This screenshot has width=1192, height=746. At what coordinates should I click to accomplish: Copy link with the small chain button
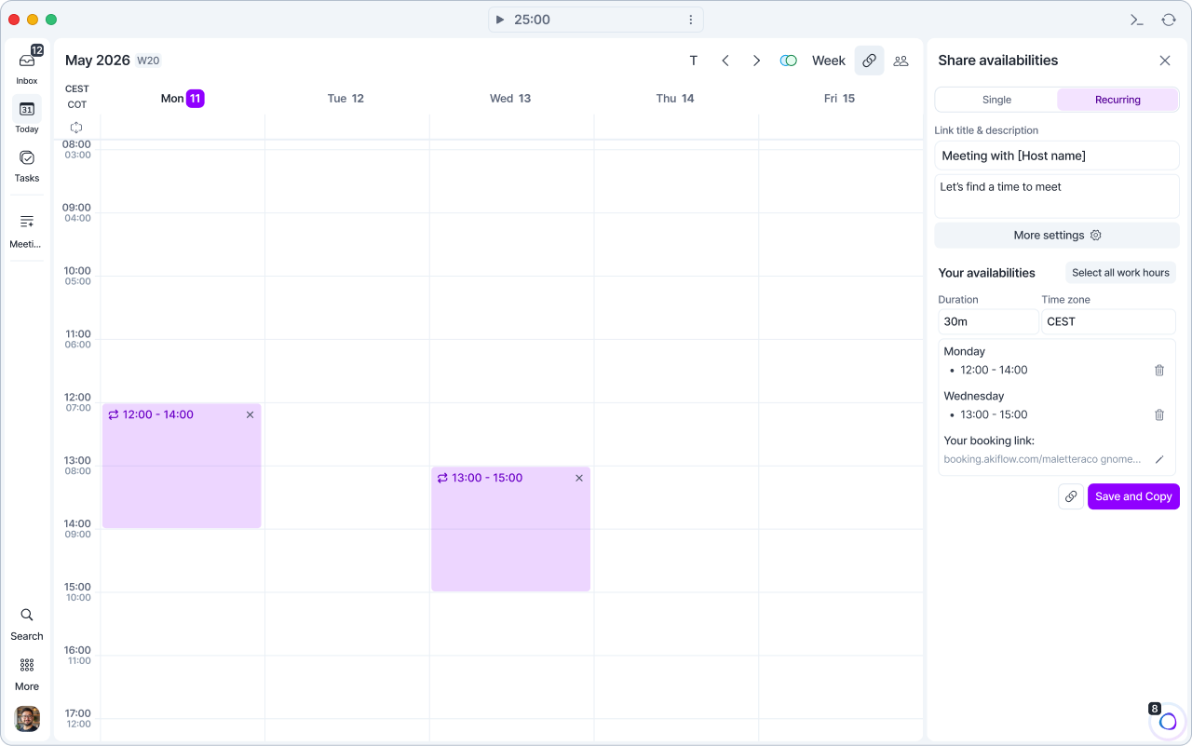click(x=1071, y=496)
